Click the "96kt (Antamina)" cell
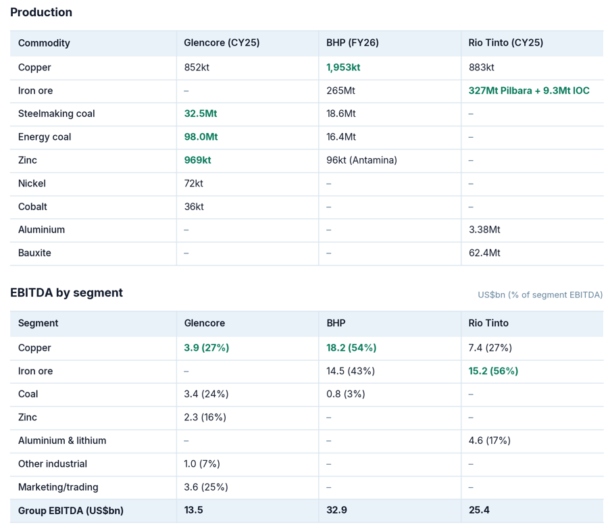This screenshot has width=608, height=527. pos(361,160)
